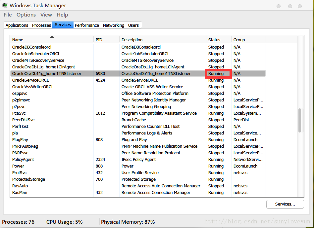This screenshot has height=228, width=314.
Task: Select the OracleMTSRecoveryService row
Action: tap(138, 60)
